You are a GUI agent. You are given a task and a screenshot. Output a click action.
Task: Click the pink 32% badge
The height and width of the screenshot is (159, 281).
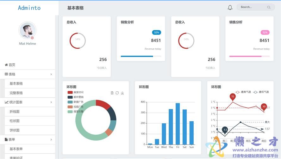click(x=265, y=33)
